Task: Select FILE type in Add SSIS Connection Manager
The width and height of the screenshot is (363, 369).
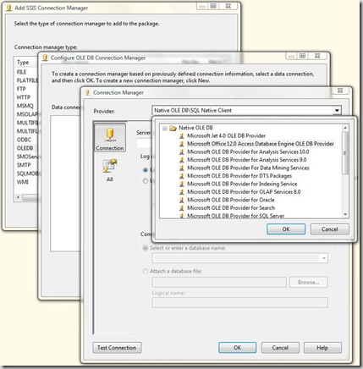Action: click(22, 72)
